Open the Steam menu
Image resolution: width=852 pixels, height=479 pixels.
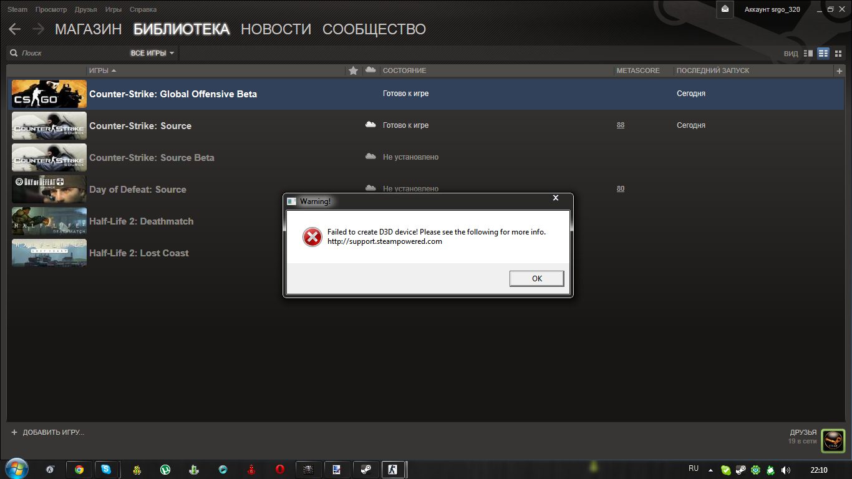[x=17, y=9]
